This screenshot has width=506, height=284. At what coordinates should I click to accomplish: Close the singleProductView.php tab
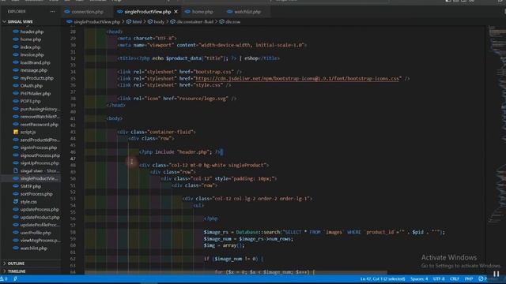pos(176,12)
